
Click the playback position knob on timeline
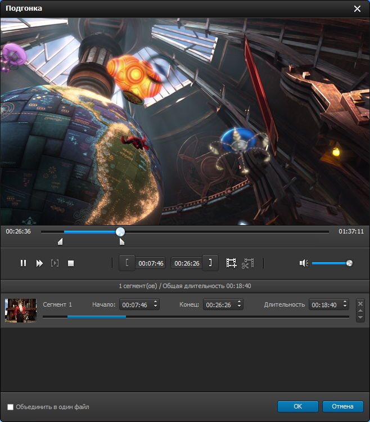(120, 231)
